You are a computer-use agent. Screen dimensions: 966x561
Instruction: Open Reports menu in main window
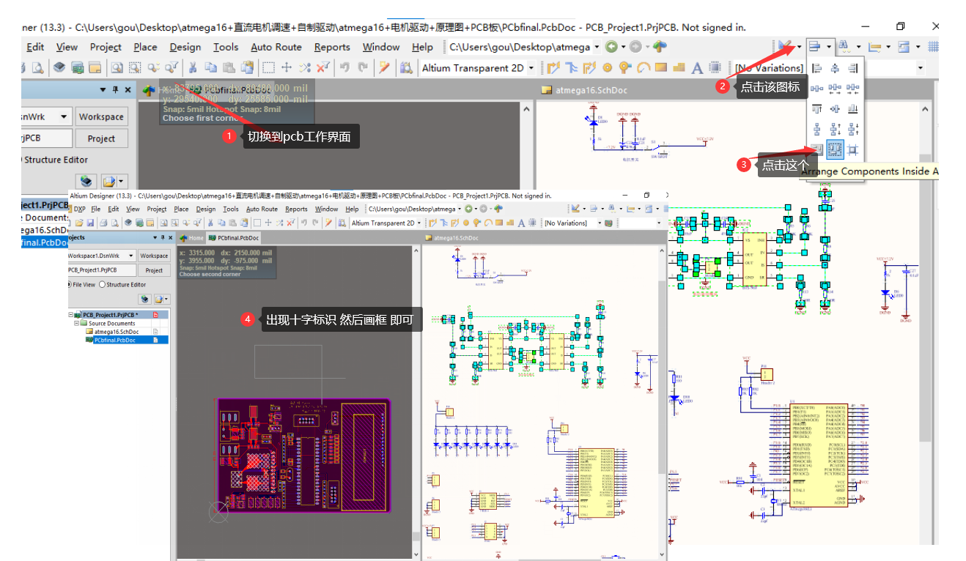tap(332, 47)
